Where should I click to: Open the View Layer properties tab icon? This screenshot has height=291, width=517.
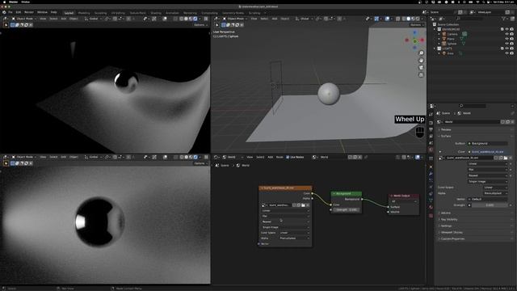point(431,137)
